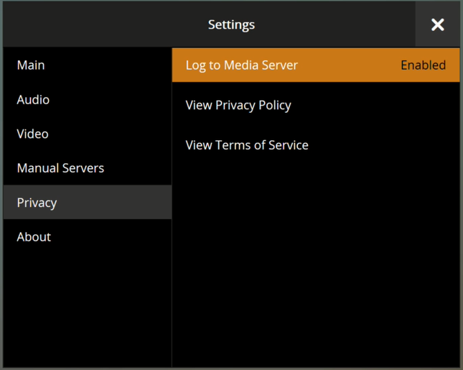
Task: Disable logging to the media server
Action: [x=316, y=65]
